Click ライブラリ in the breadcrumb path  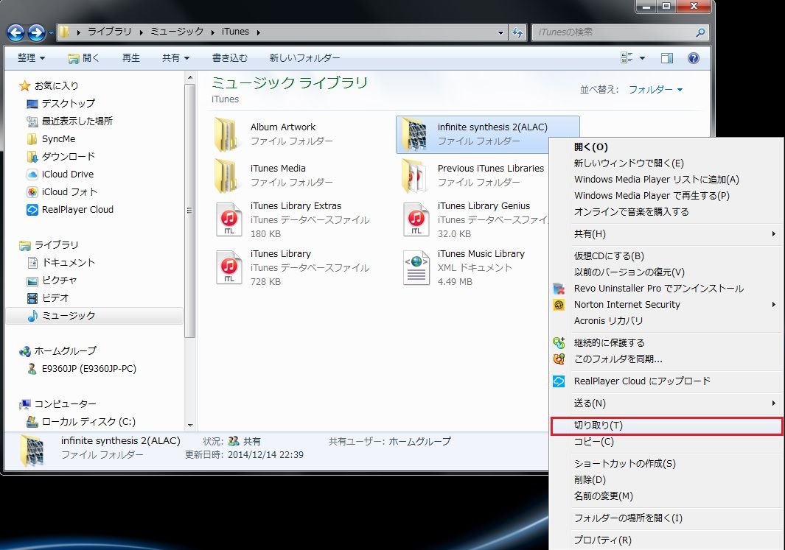point(110,32)
